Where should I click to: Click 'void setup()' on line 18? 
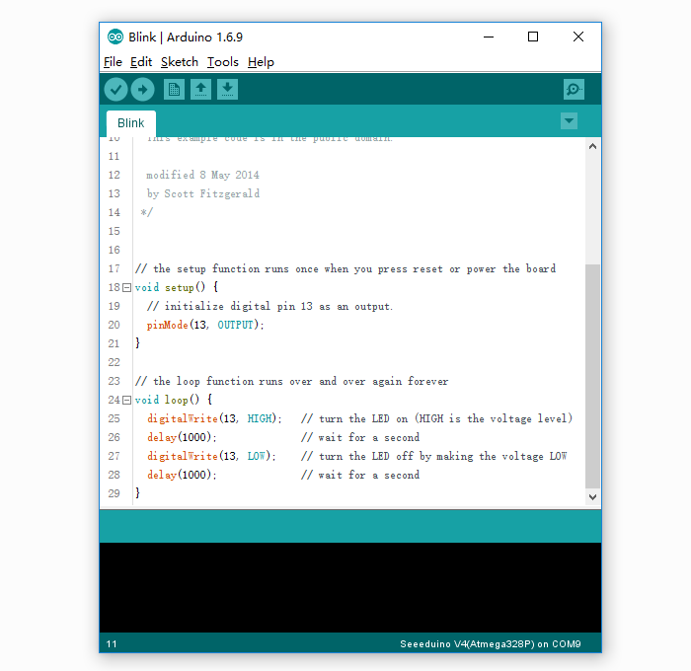click(x=170, y=288)
